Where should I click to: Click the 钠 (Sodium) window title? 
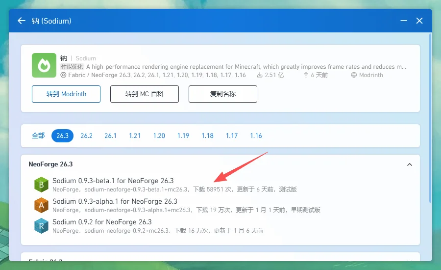click(51, 21)
